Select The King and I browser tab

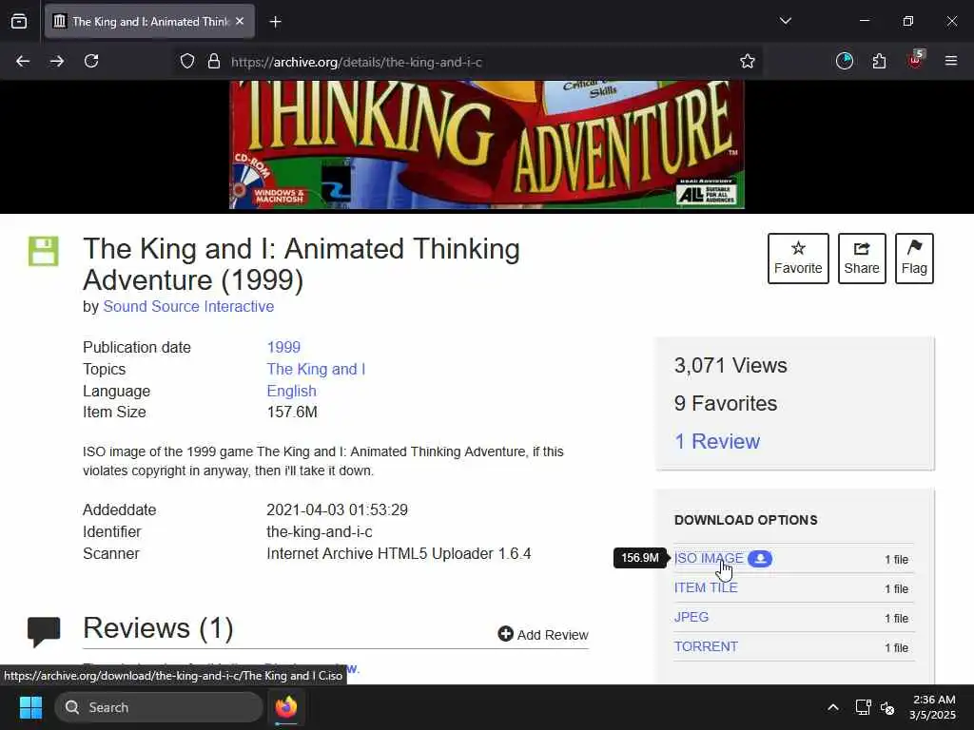tap(149, 21)
